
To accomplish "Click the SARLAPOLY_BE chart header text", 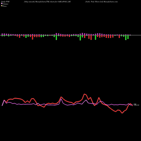I will (x=47, y=2).
